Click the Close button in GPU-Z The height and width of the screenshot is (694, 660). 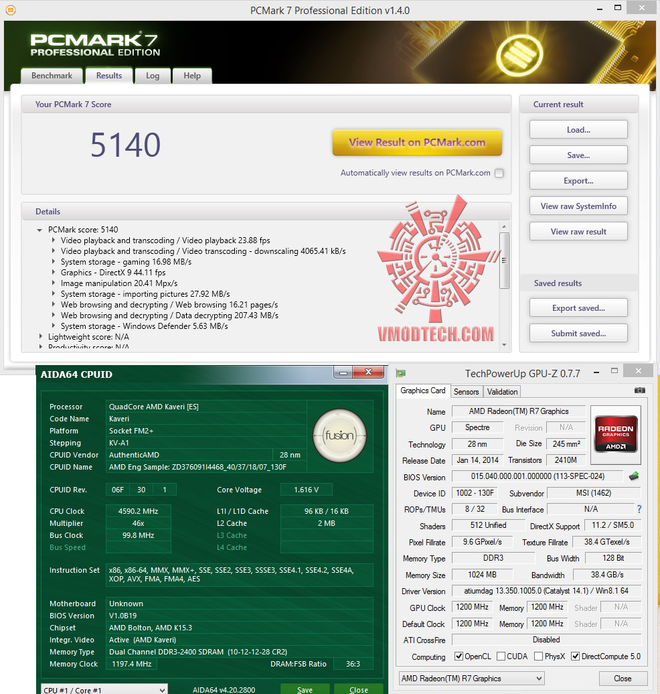[x=623, y=679]
